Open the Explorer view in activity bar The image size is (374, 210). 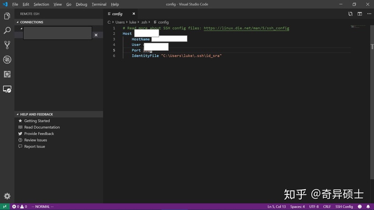point(7,16)
